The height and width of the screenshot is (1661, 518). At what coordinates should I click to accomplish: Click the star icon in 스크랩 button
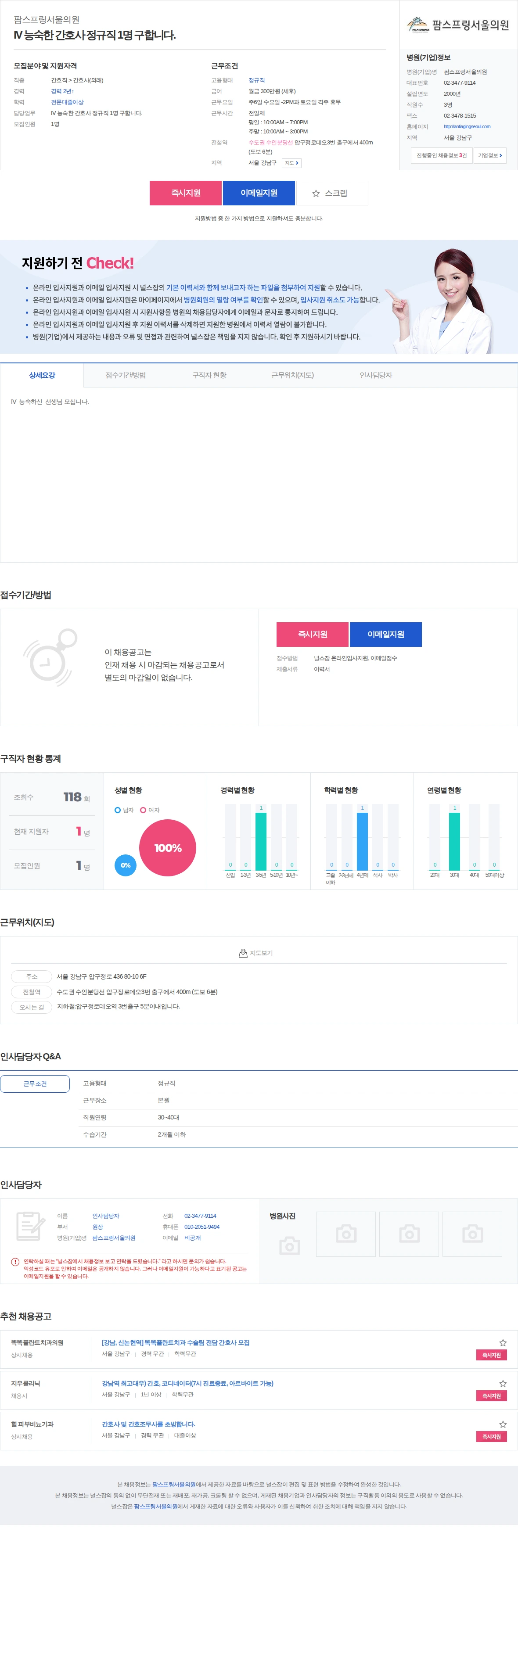click(x=316, y=194)
